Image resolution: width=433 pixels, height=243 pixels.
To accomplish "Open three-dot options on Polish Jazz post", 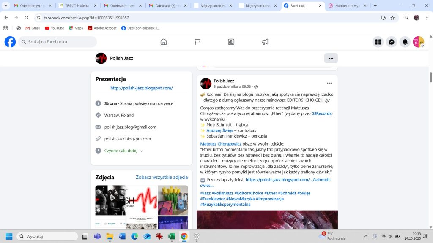I will 329,83.
